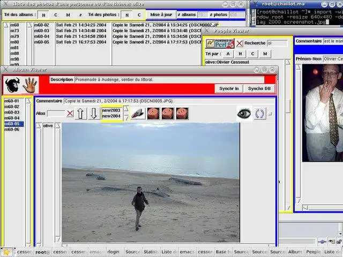
Task: Click the open hand icon in Album Viewer
Action: point(30,85)
